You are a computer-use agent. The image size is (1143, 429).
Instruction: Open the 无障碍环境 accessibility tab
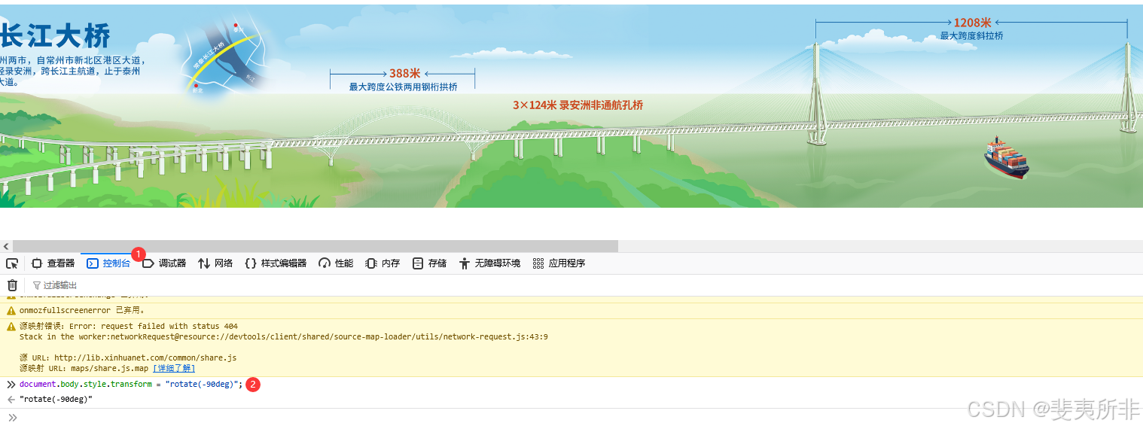tap(489, 263)
